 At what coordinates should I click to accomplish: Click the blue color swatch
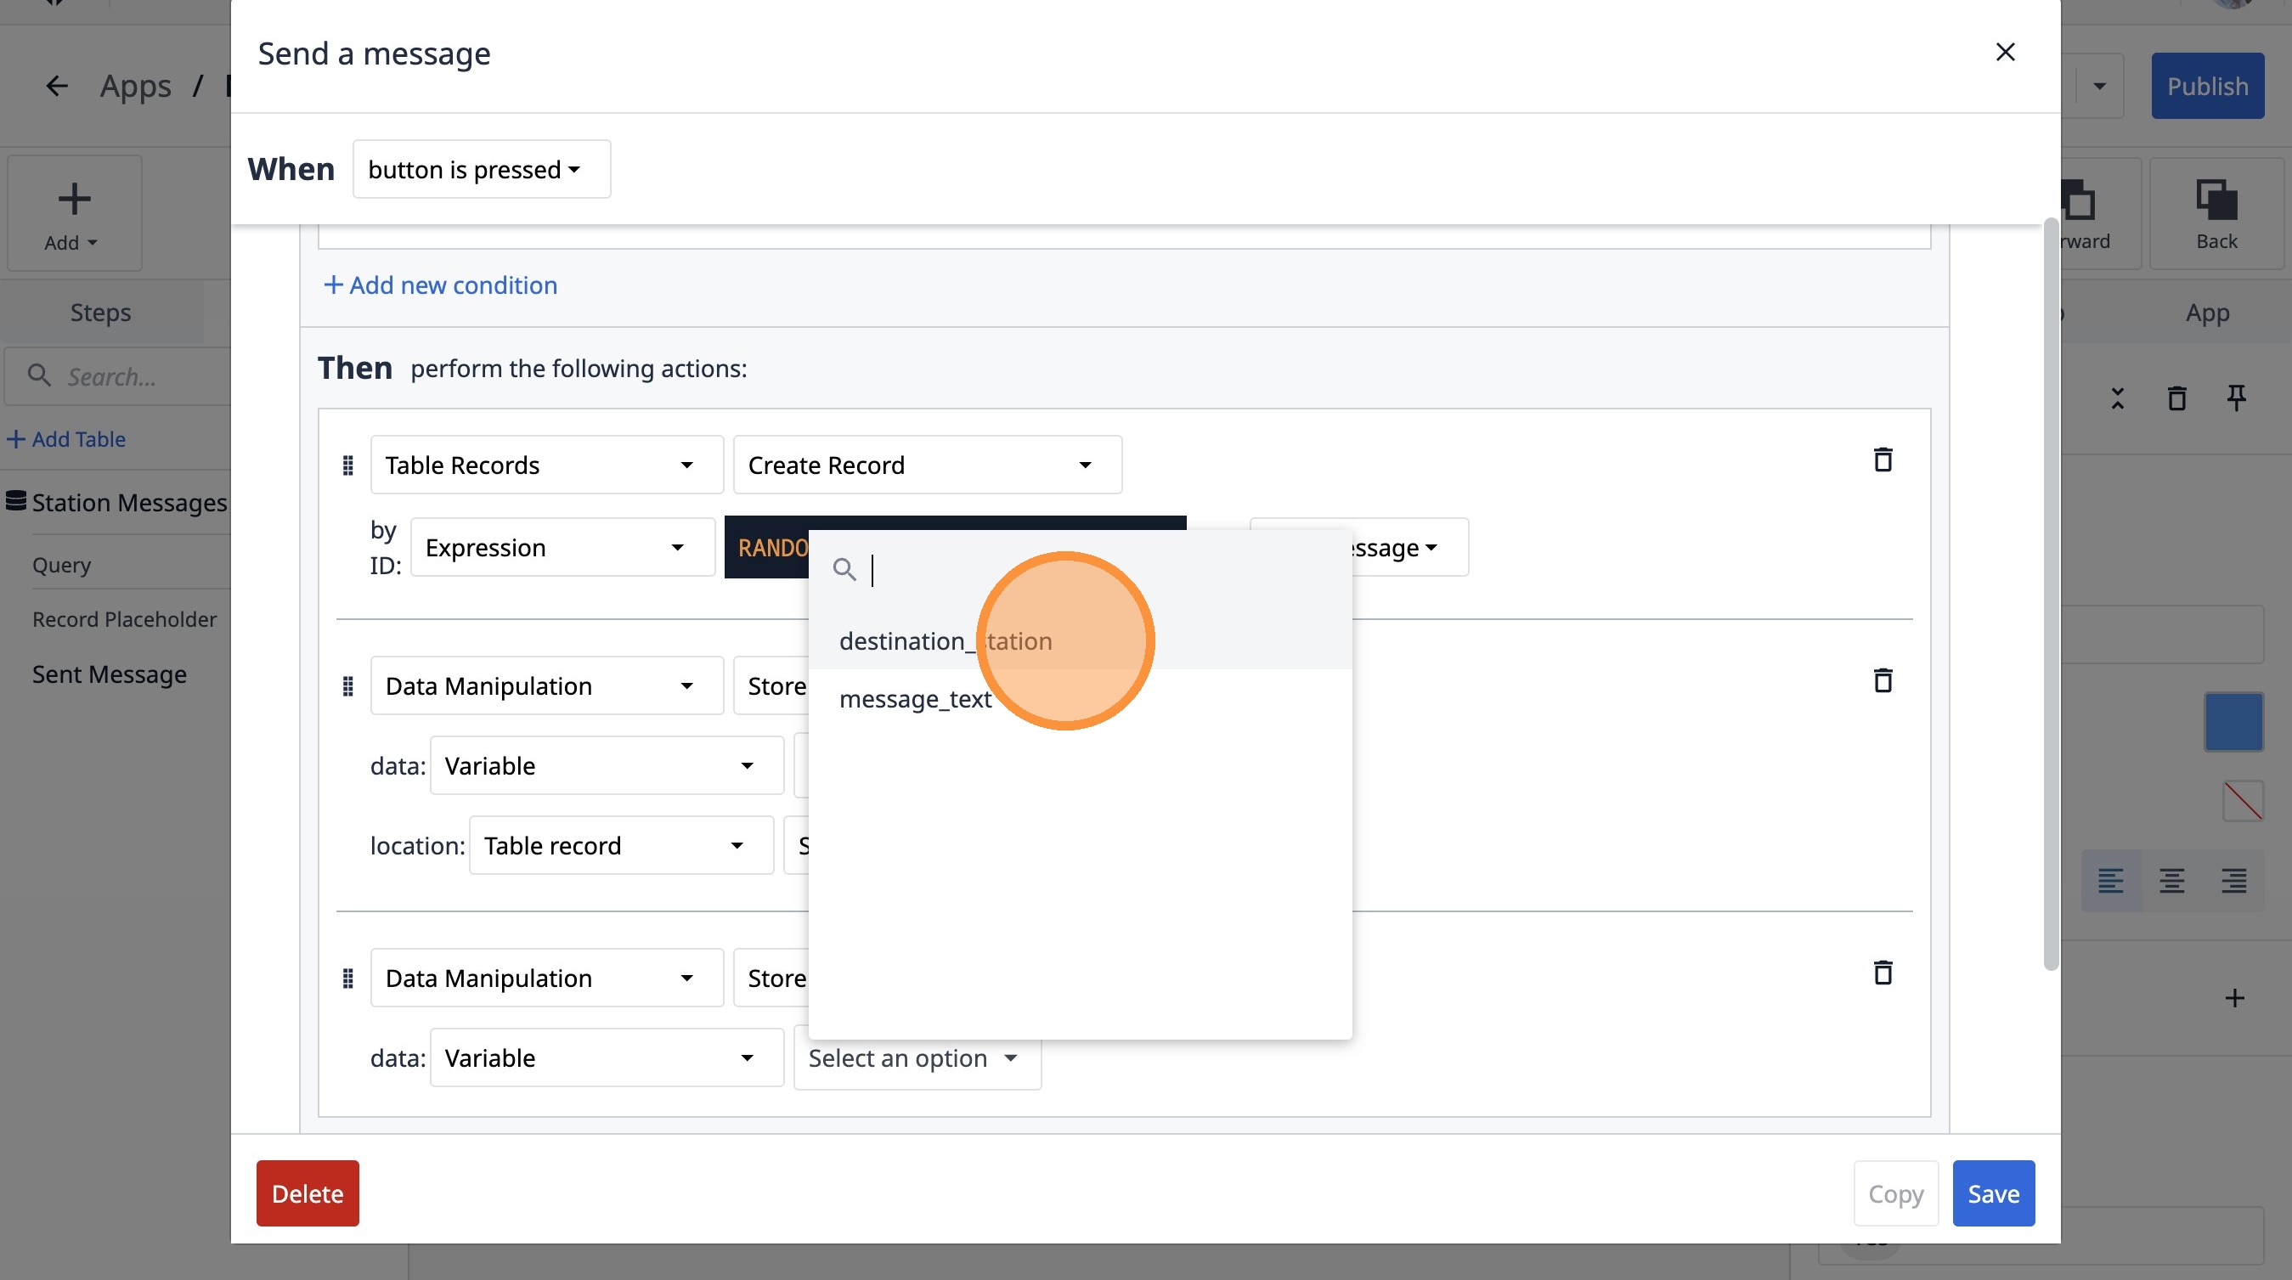[2233, 721]
